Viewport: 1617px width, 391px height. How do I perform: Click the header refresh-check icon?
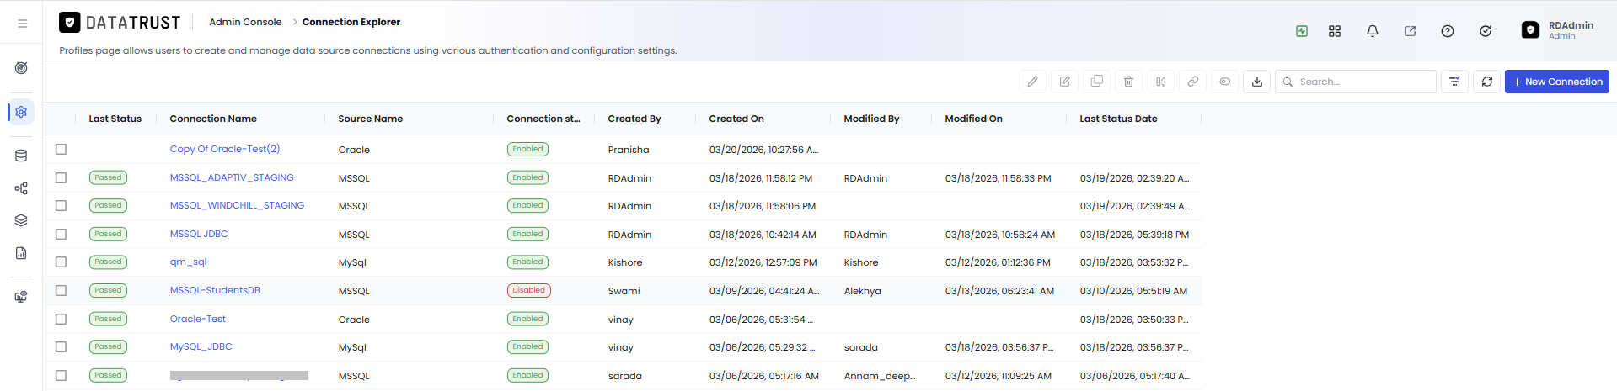1486,31
